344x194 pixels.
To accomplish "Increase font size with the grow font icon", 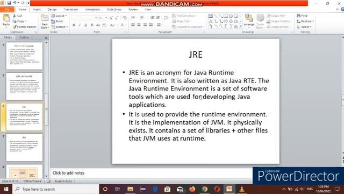I will click(111, 18).
